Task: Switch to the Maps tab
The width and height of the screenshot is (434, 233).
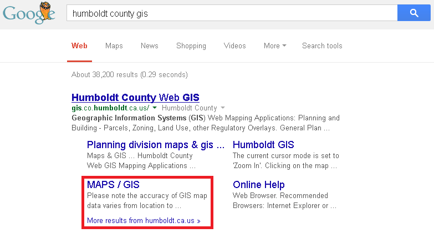Action: coord(114,46)
